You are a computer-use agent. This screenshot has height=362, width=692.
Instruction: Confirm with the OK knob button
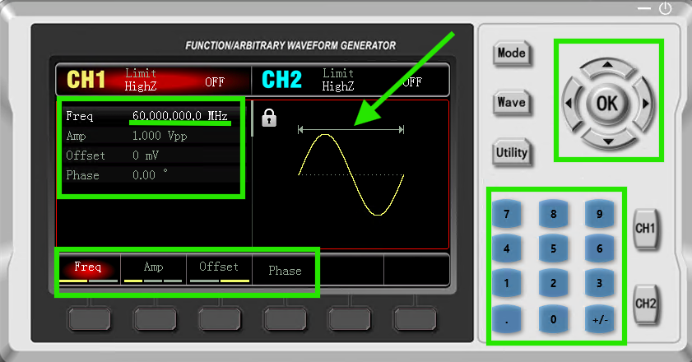607,104
